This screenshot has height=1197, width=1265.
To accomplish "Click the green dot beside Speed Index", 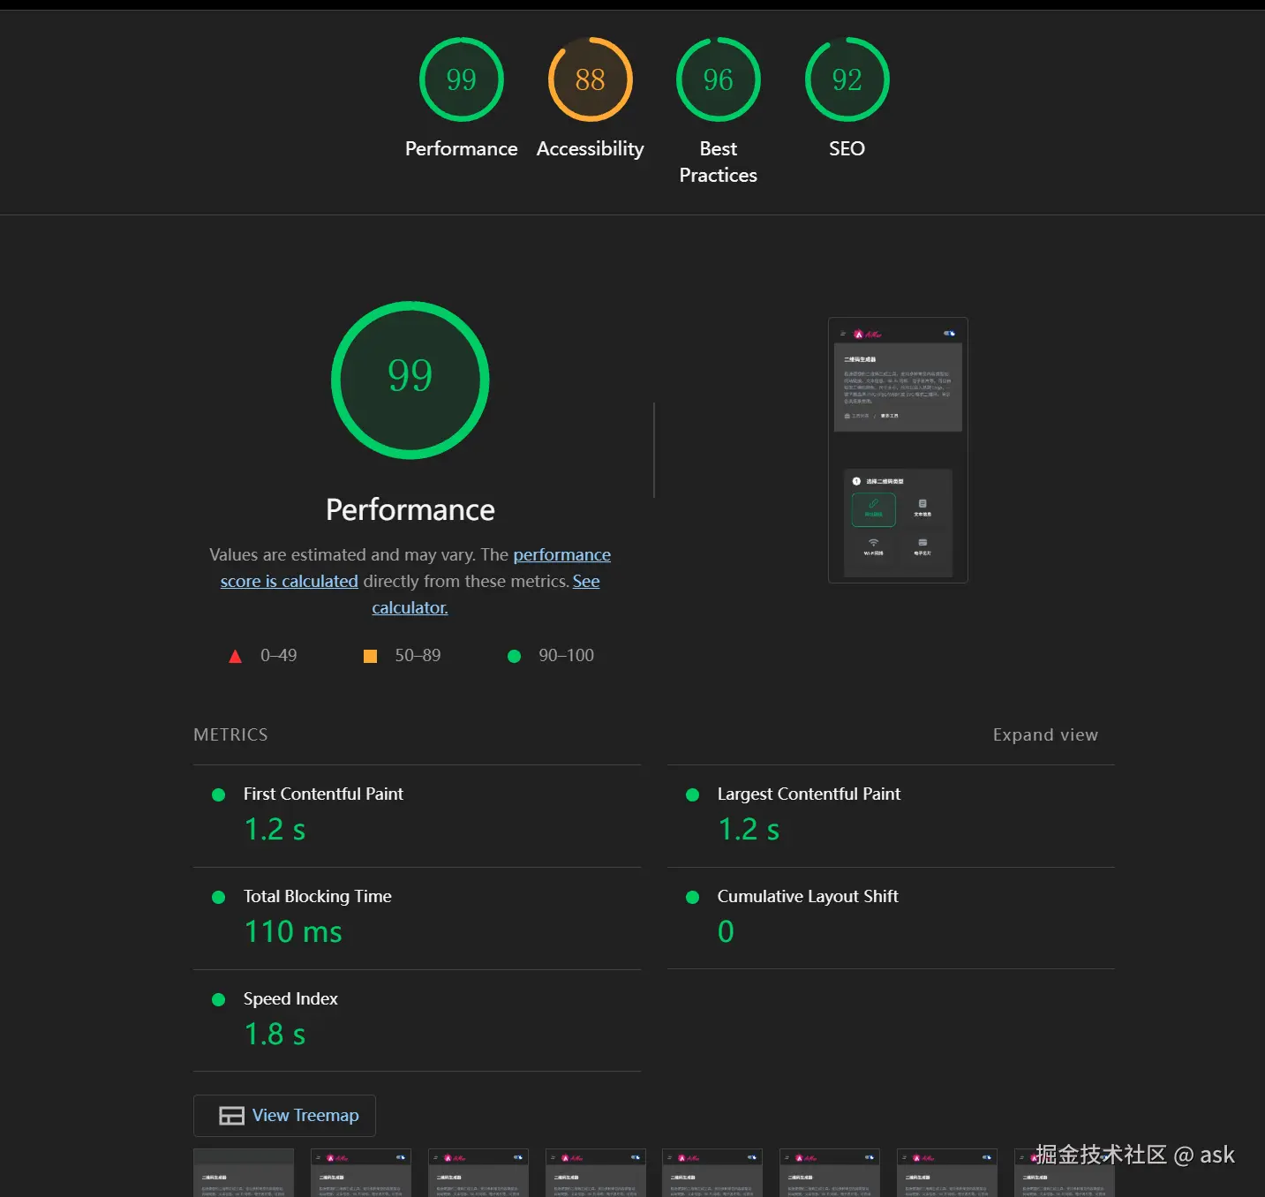I will tap(219, 999).
